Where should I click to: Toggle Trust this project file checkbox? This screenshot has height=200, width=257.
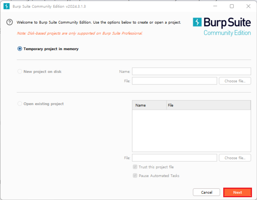pos(135,167)
